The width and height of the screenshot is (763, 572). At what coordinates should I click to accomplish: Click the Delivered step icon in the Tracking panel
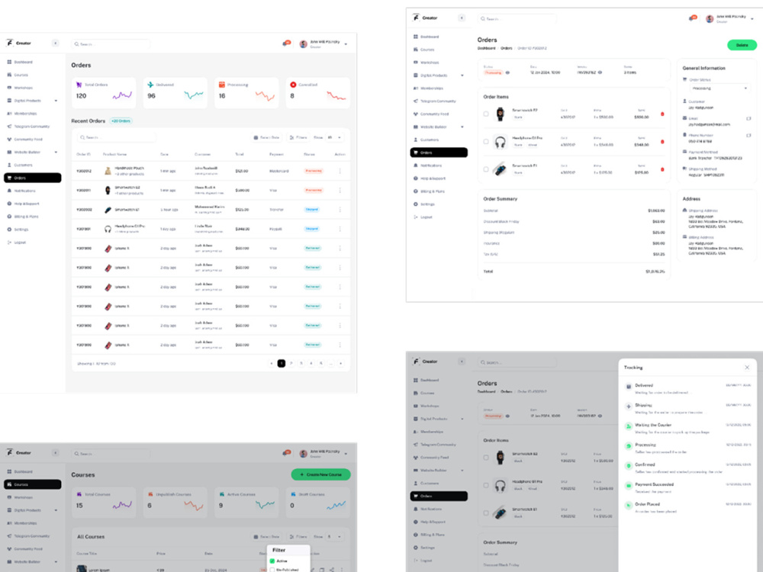point(628,386)
